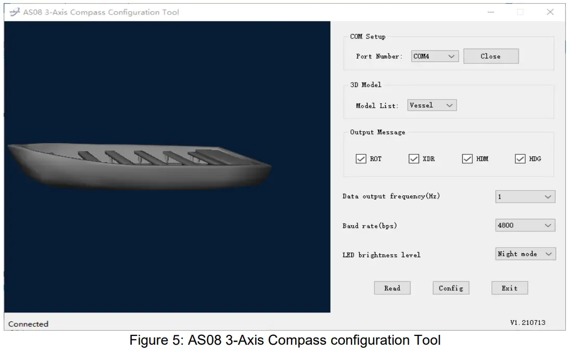Click the Close port button
The image size is (568, 352).
pos(491,56)
